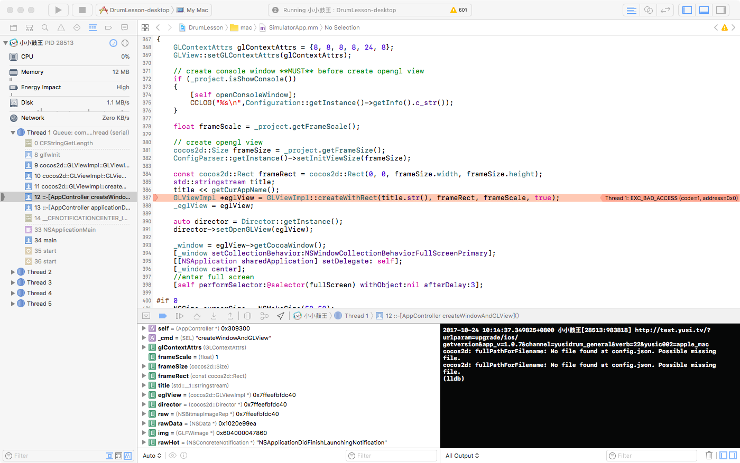The image size is (740, 463).
Task: Click Debug View Hierarchy icon
Action: (x=247, y=316)
